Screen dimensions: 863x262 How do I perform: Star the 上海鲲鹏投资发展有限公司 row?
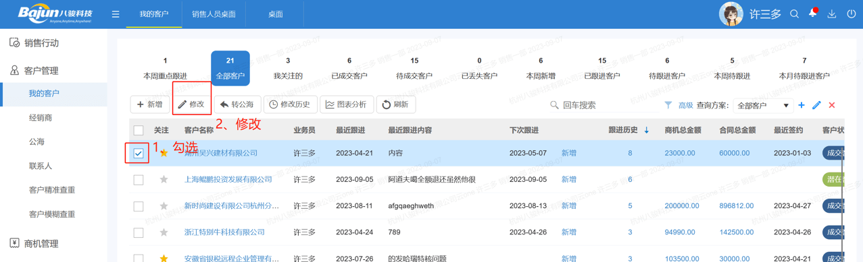tap(164, 180)
